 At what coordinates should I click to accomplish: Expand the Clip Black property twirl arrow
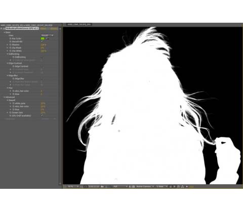[x=8, y=48]
